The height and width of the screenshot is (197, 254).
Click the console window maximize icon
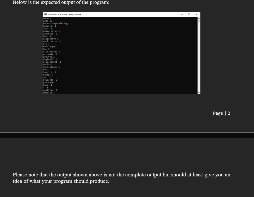click(189, 14)
